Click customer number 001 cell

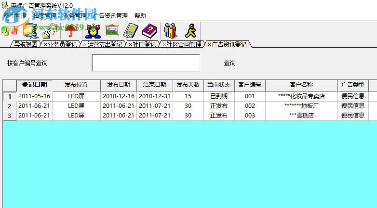point(250,96)
